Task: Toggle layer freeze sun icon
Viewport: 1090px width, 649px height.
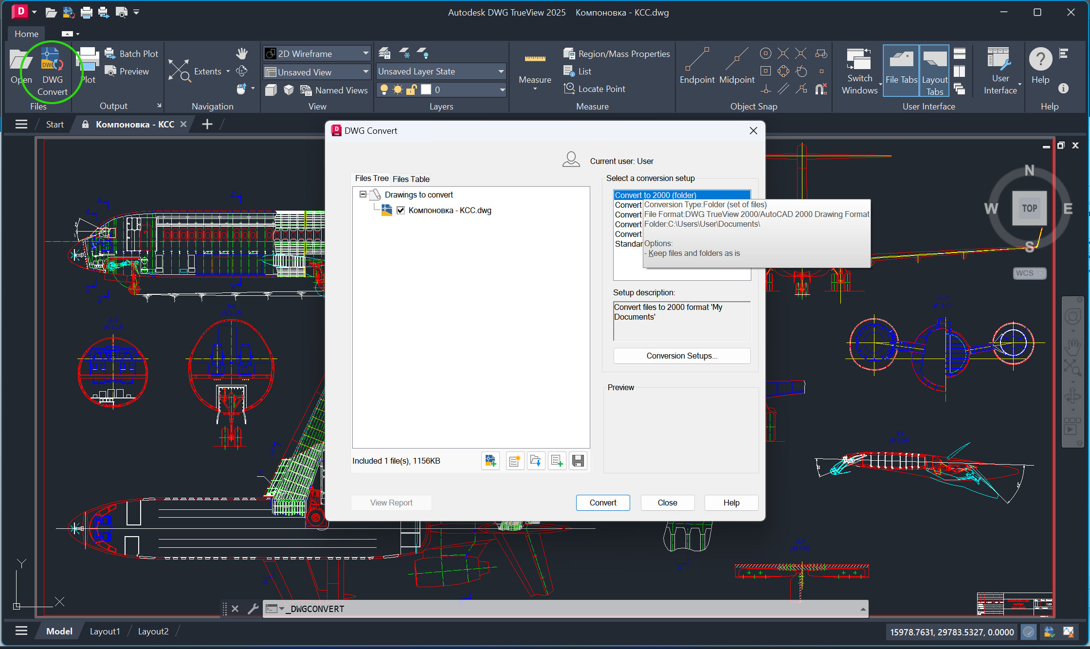Action: tap(398, 90)
